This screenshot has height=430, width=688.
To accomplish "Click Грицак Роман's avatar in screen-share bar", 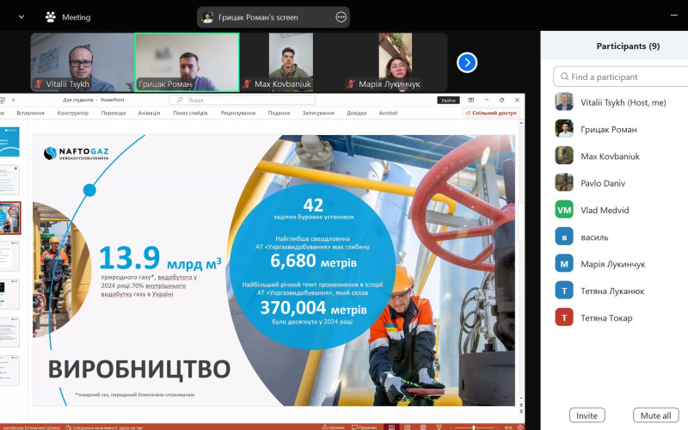I will 207,17.
